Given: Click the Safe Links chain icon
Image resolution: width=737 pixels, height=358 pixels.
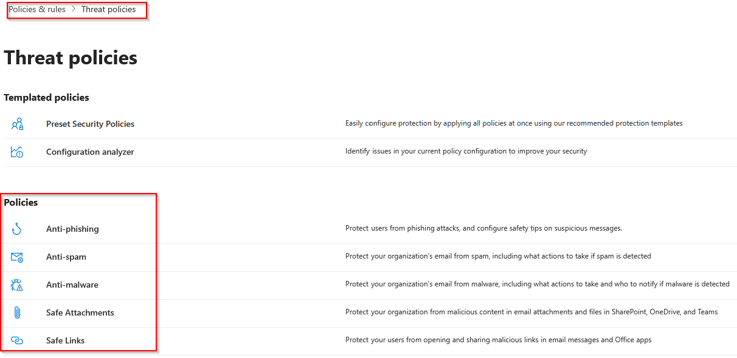Looking at the screenshot, I should click(x=17, y=340).
